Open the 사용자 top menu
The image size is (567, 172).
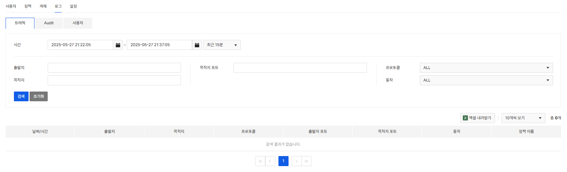click(x=11, y=6)
